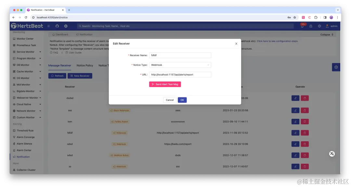The width and height of the screenshot is (351, 187).
Task: Expand DB Monitor in sidebar
Action: click(x=27, y=65)
